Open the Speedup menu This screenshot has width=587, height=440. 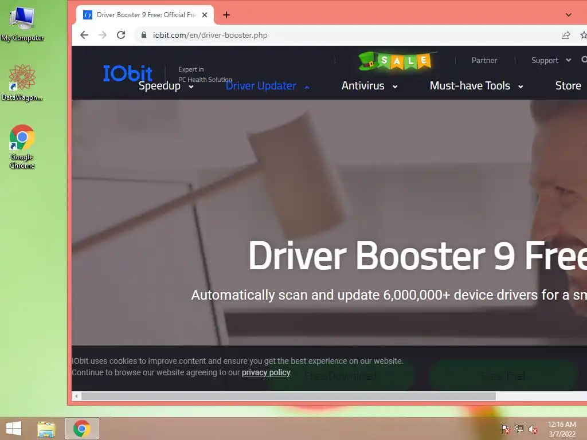[x=159, y=86]
